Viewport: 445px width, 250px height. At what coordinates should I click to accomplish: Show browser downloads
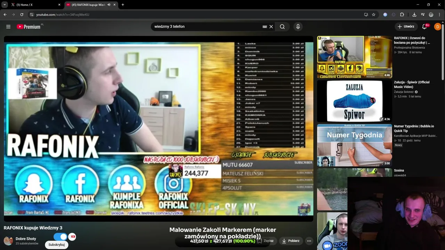click(414, 15)
